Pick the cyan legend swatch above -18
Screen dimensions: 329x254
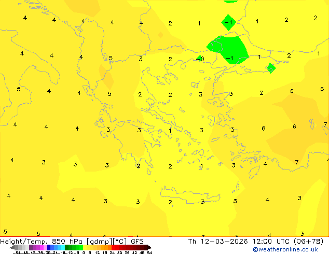(x=63, y=247)
